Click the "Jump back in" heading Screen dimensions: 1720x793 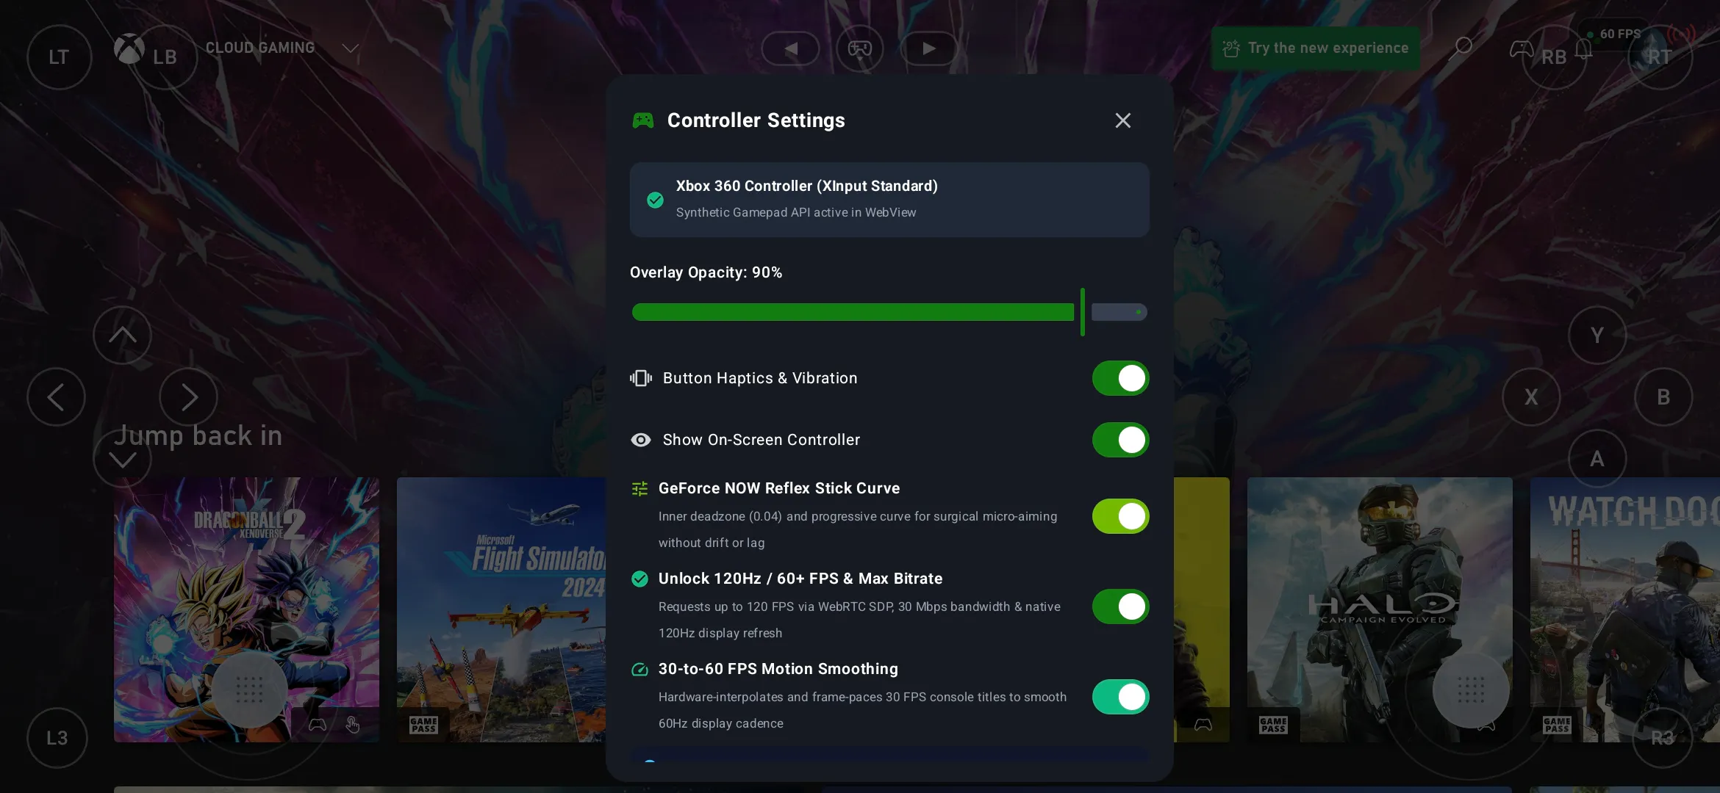click(198, 436)
